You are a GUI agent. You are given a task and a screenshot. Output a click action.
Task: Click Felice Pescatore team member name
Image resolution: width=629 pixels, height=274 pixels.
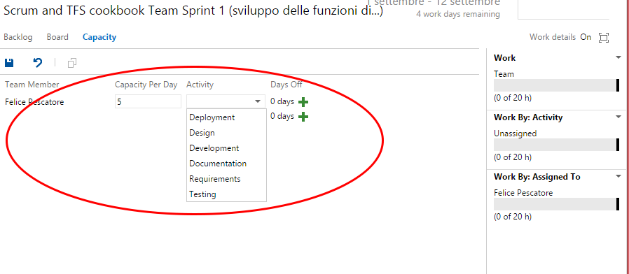click(34, 102)
